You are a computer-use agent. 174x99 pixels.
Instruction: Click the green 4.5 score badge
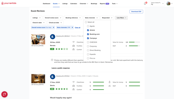click(x=52, y=89)
